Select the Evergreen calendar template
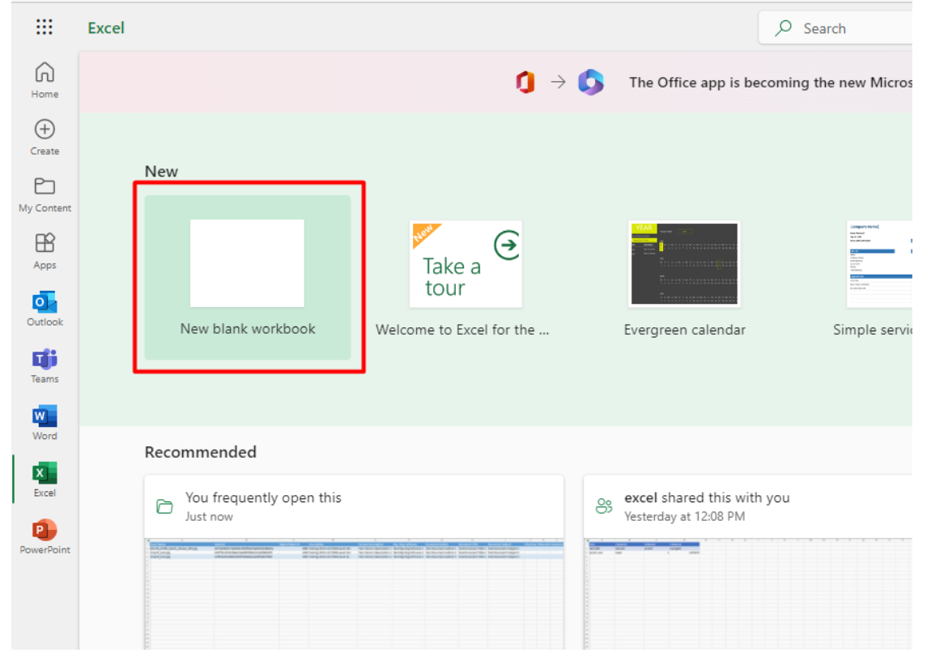This screenshot has height=670, width=931. pyautogui.click(x=684, y=264)
